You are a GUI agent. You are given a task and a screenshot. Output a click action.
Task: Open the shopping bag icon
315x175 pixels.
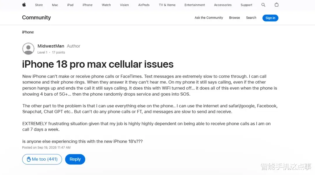point(276,5)
